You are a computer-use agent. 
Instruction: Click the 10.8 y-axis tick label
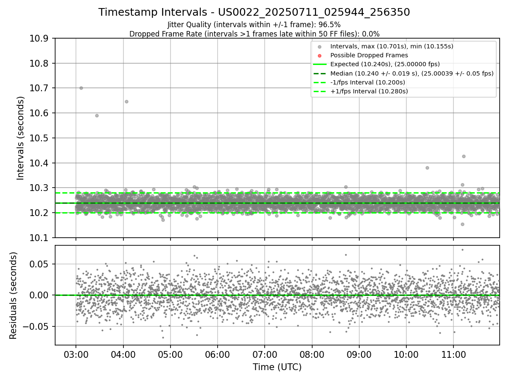39,63
